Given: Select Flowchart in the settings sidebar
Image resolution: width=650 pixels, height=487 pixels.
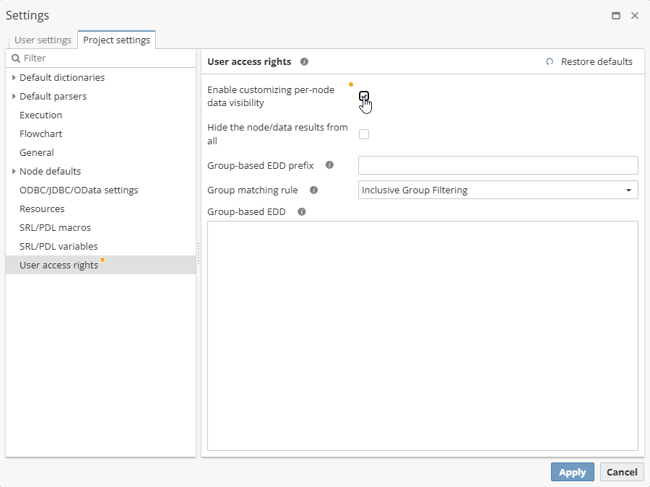Looking at the screenshot, I should tap(40, 133).
